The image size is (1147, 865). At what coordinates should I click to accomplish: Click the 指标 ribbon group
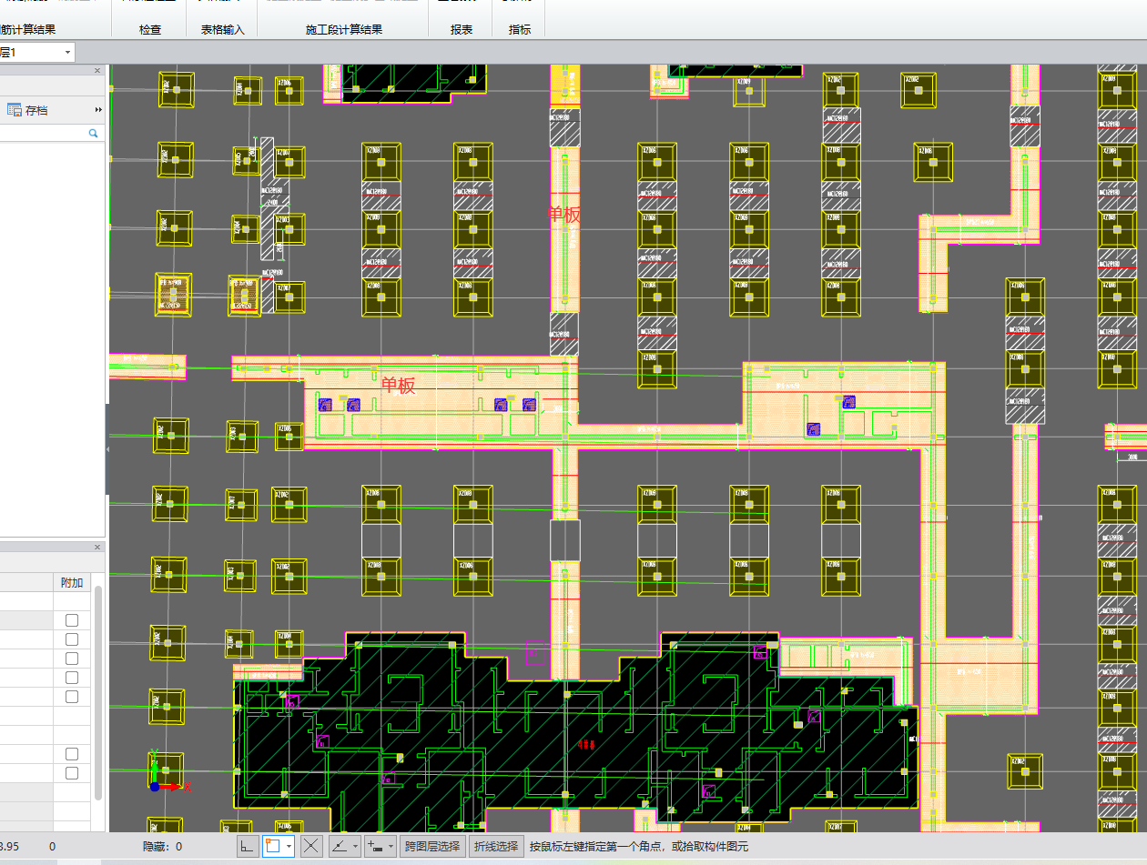click(520, 30)
